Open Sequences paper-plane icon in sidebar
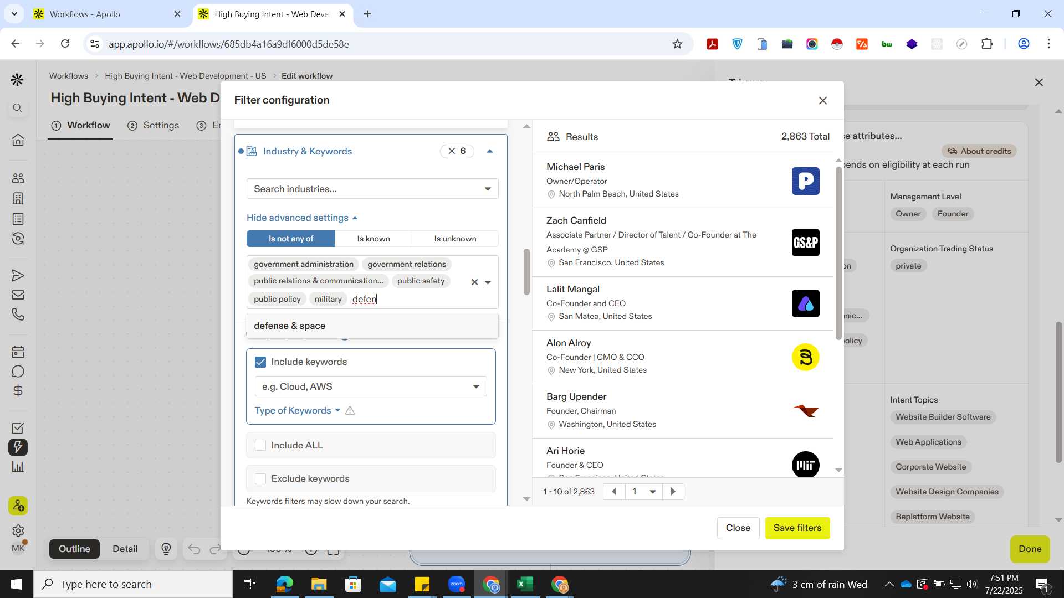Image resolution: width=1064 pixels, height=598 pixels. coord(18,275)
